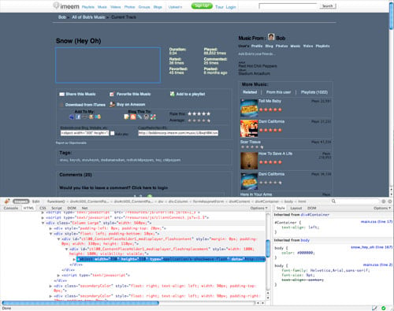Screen dimensions: 394x311
Task: Open the How To Save A Life thumbnail
Action: (x=249, y=161)
